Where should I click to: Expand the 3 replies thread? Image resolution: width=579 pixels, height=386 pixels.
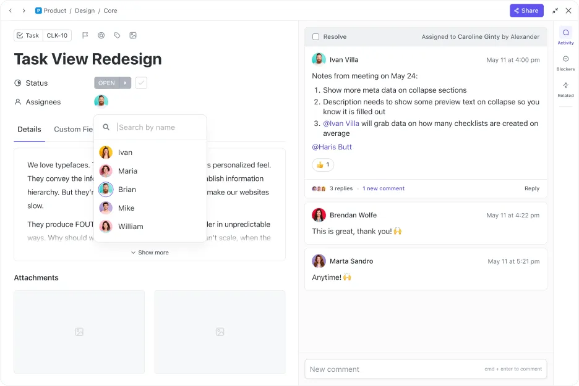(x=341, y=188)
